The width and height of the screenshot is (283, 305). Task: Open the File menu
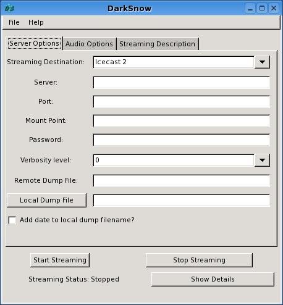point(14,22)
